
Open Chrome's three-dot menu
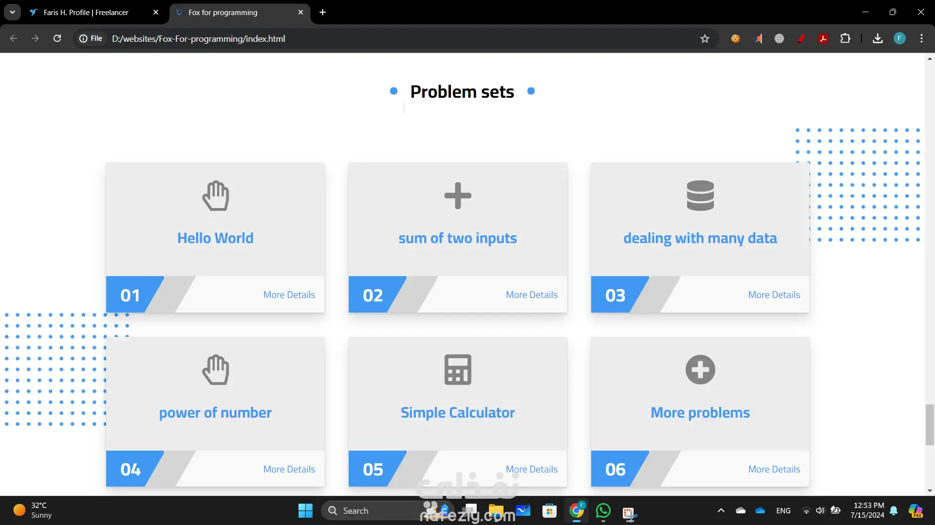pyautogui.click(x=921, y=39)
